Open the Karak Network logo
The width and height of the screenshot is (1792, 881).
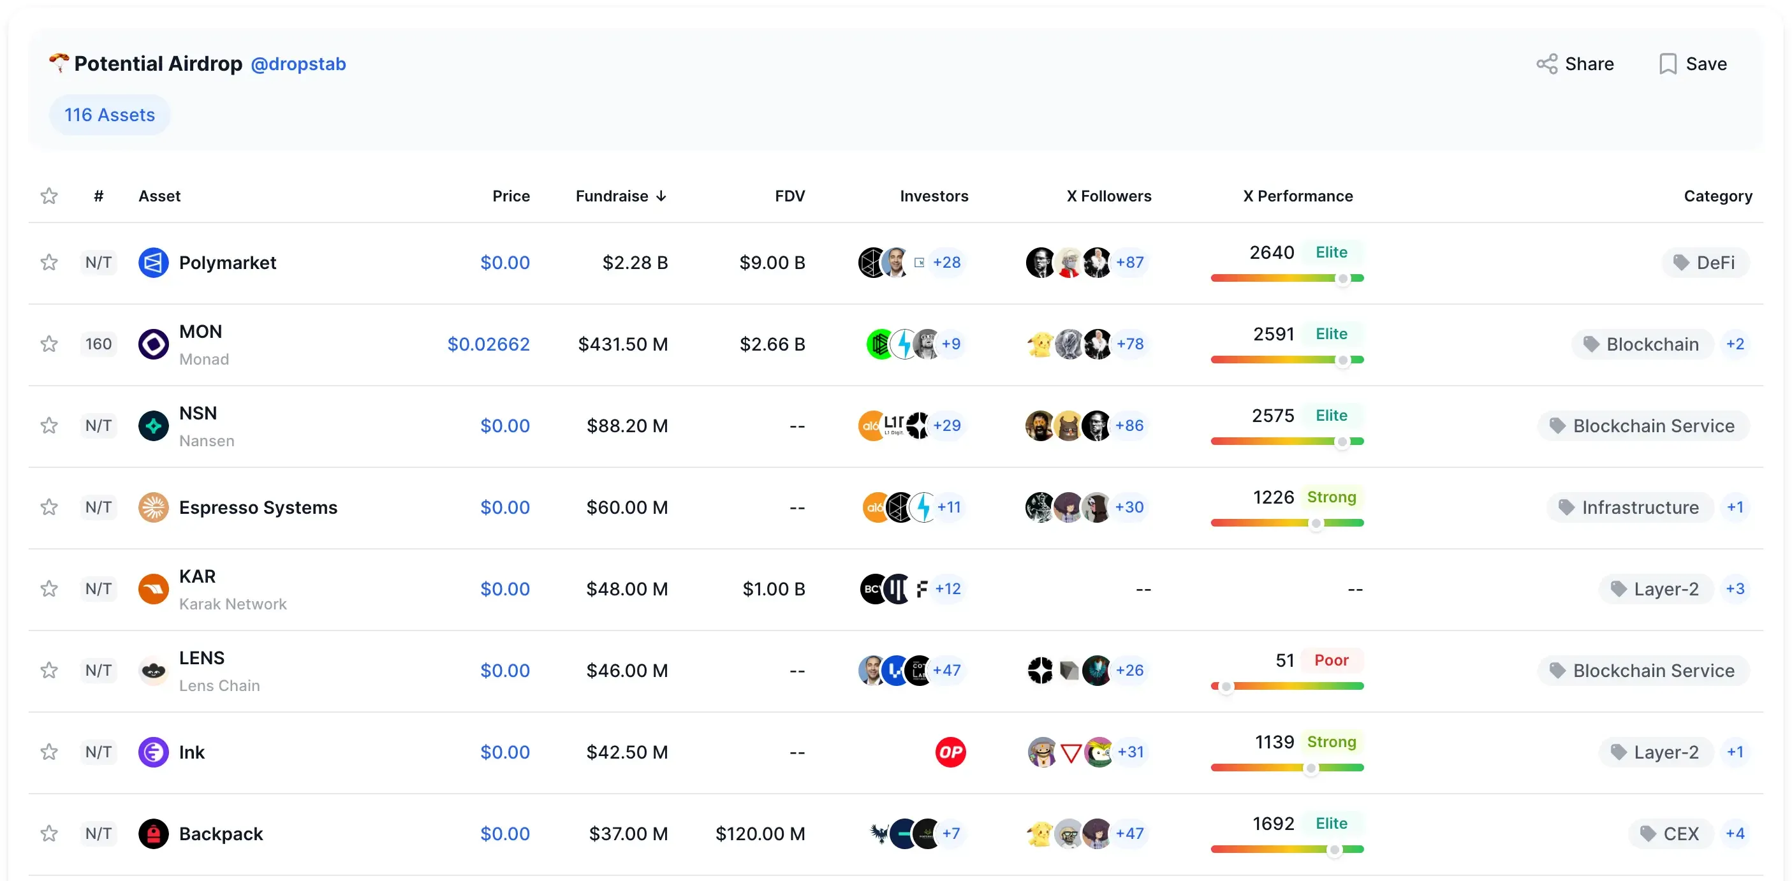coord(153,589)
